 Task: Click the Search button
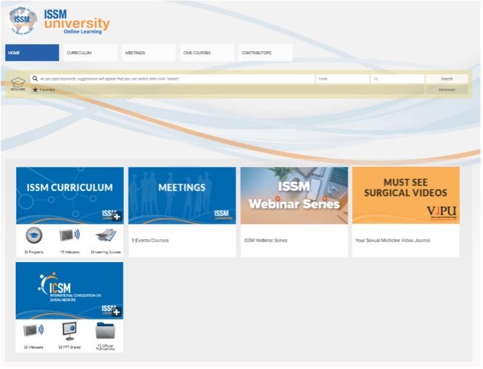[447, 79]
